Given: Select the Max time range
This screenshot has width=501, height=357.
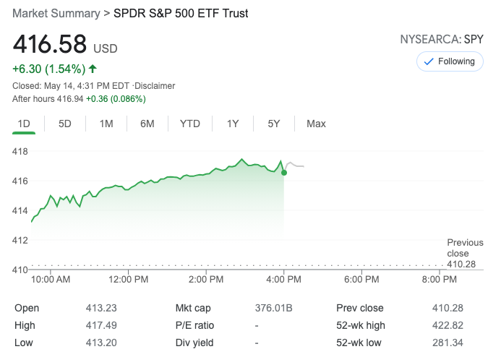Looking at the screenshot, I should click(x=316, y=124).
